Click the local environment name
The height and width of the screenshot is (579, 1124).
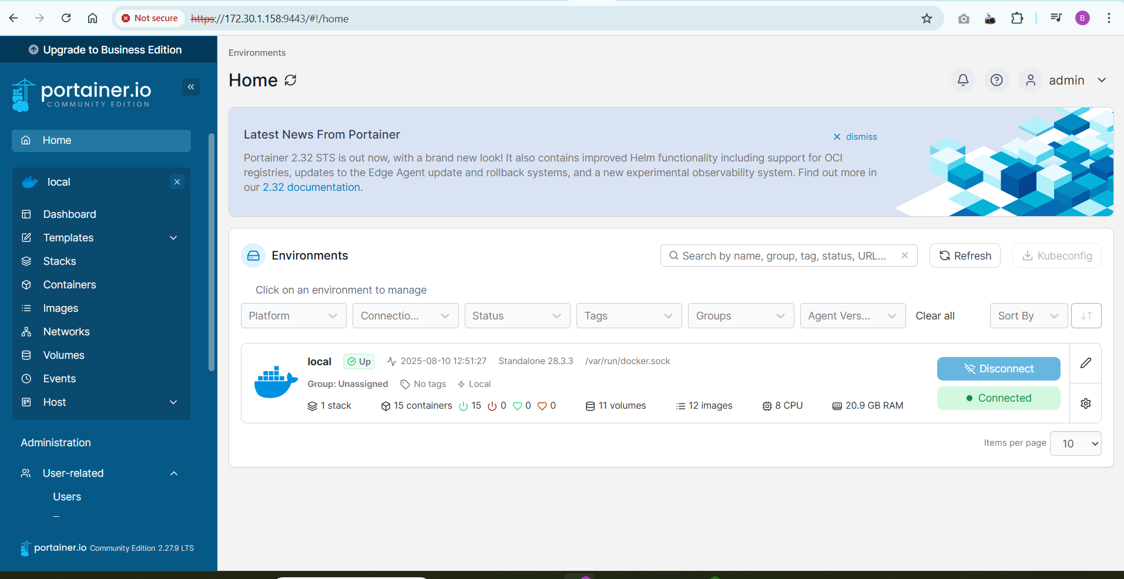319,362
